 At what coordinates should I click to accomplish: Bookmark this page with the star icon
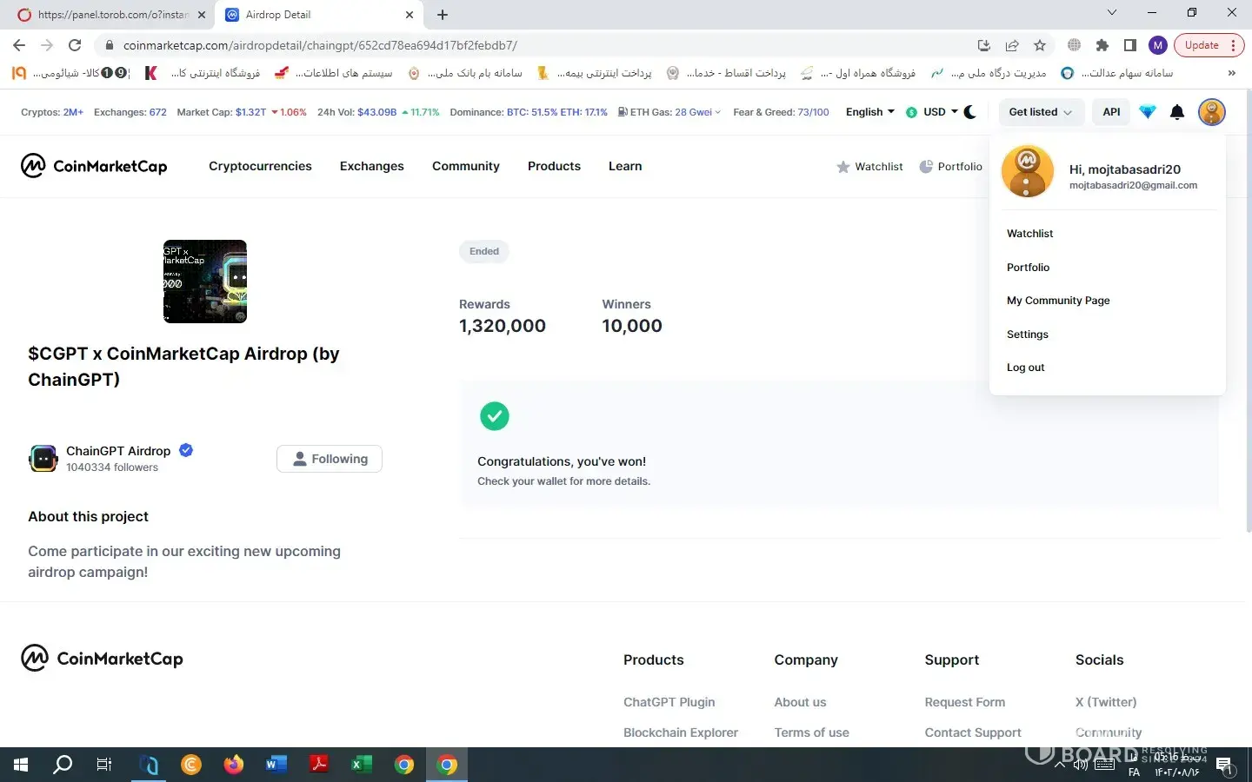coord(1040,45)
